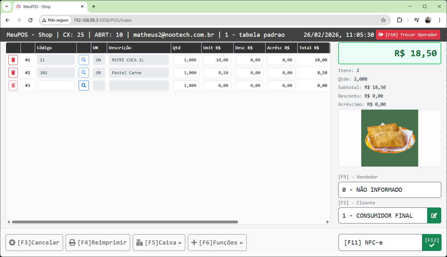The image size is (447, 257).
Task: Open product search on empty row #3
Action: click(84, 86)
